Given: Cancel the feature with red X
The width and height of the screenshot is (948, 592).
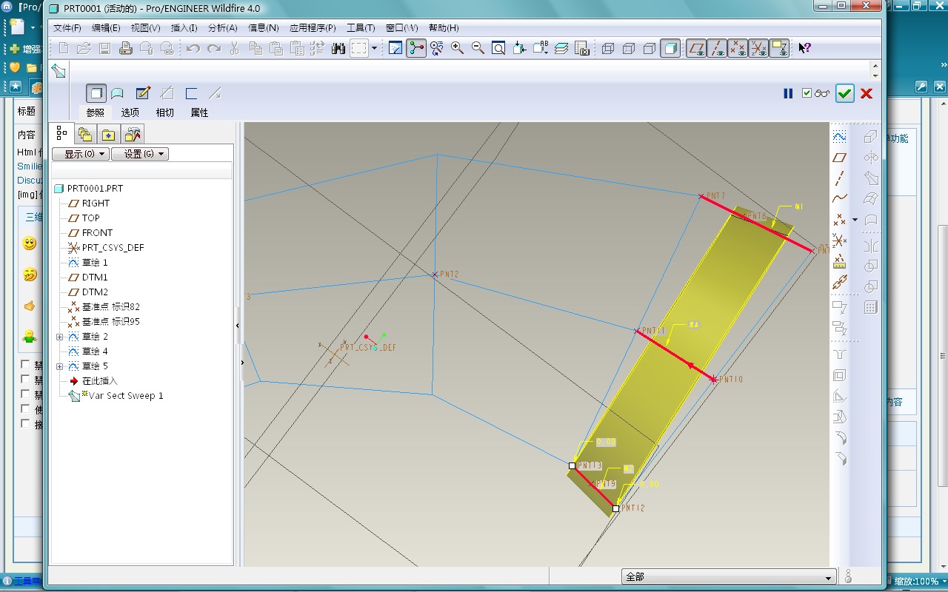Looking at the screenshot, I should (867, 93).
